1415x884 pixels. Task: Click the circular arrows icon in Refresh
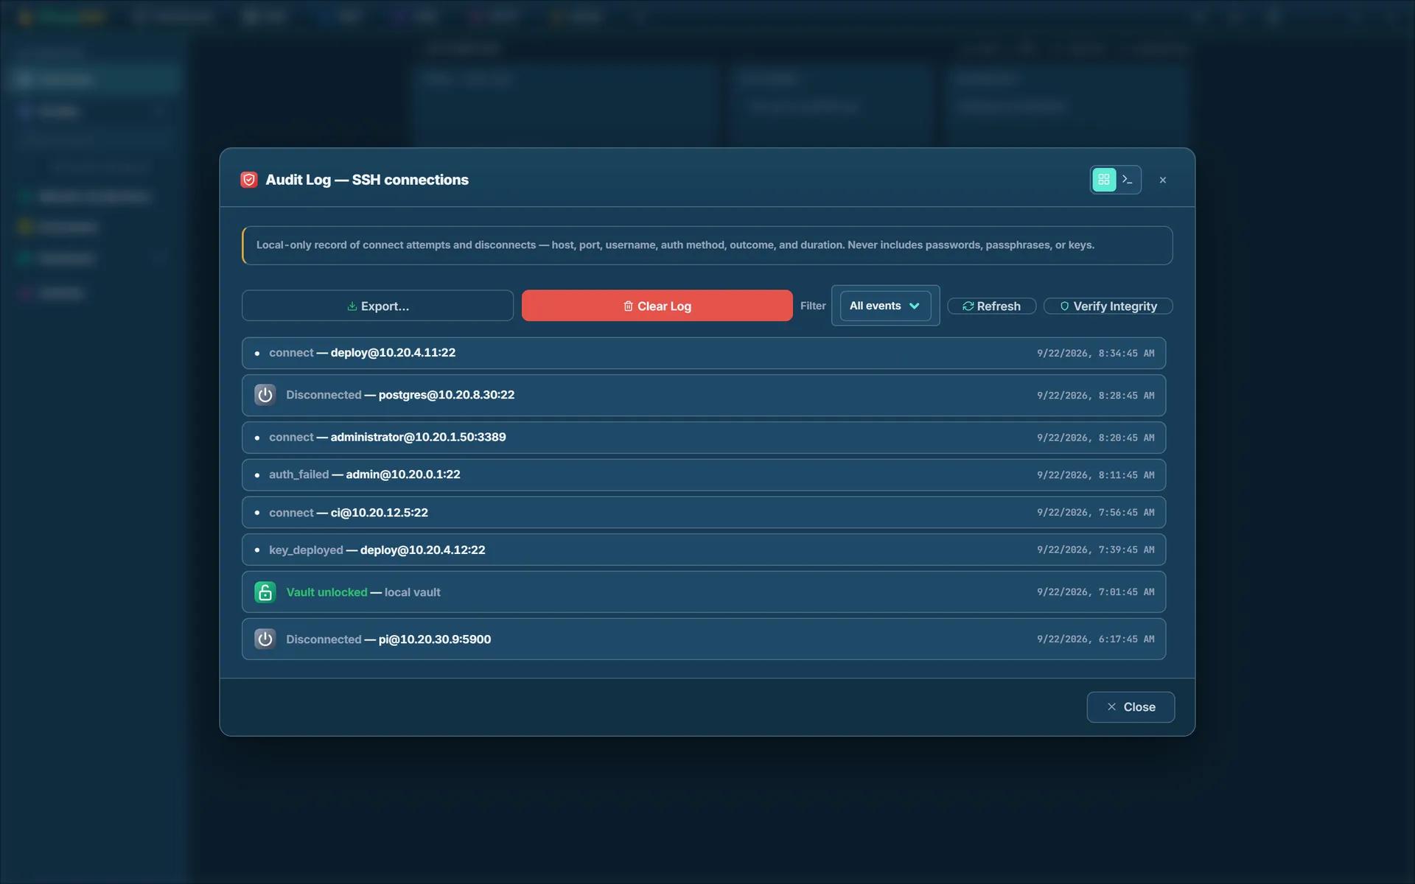[968, 306]
